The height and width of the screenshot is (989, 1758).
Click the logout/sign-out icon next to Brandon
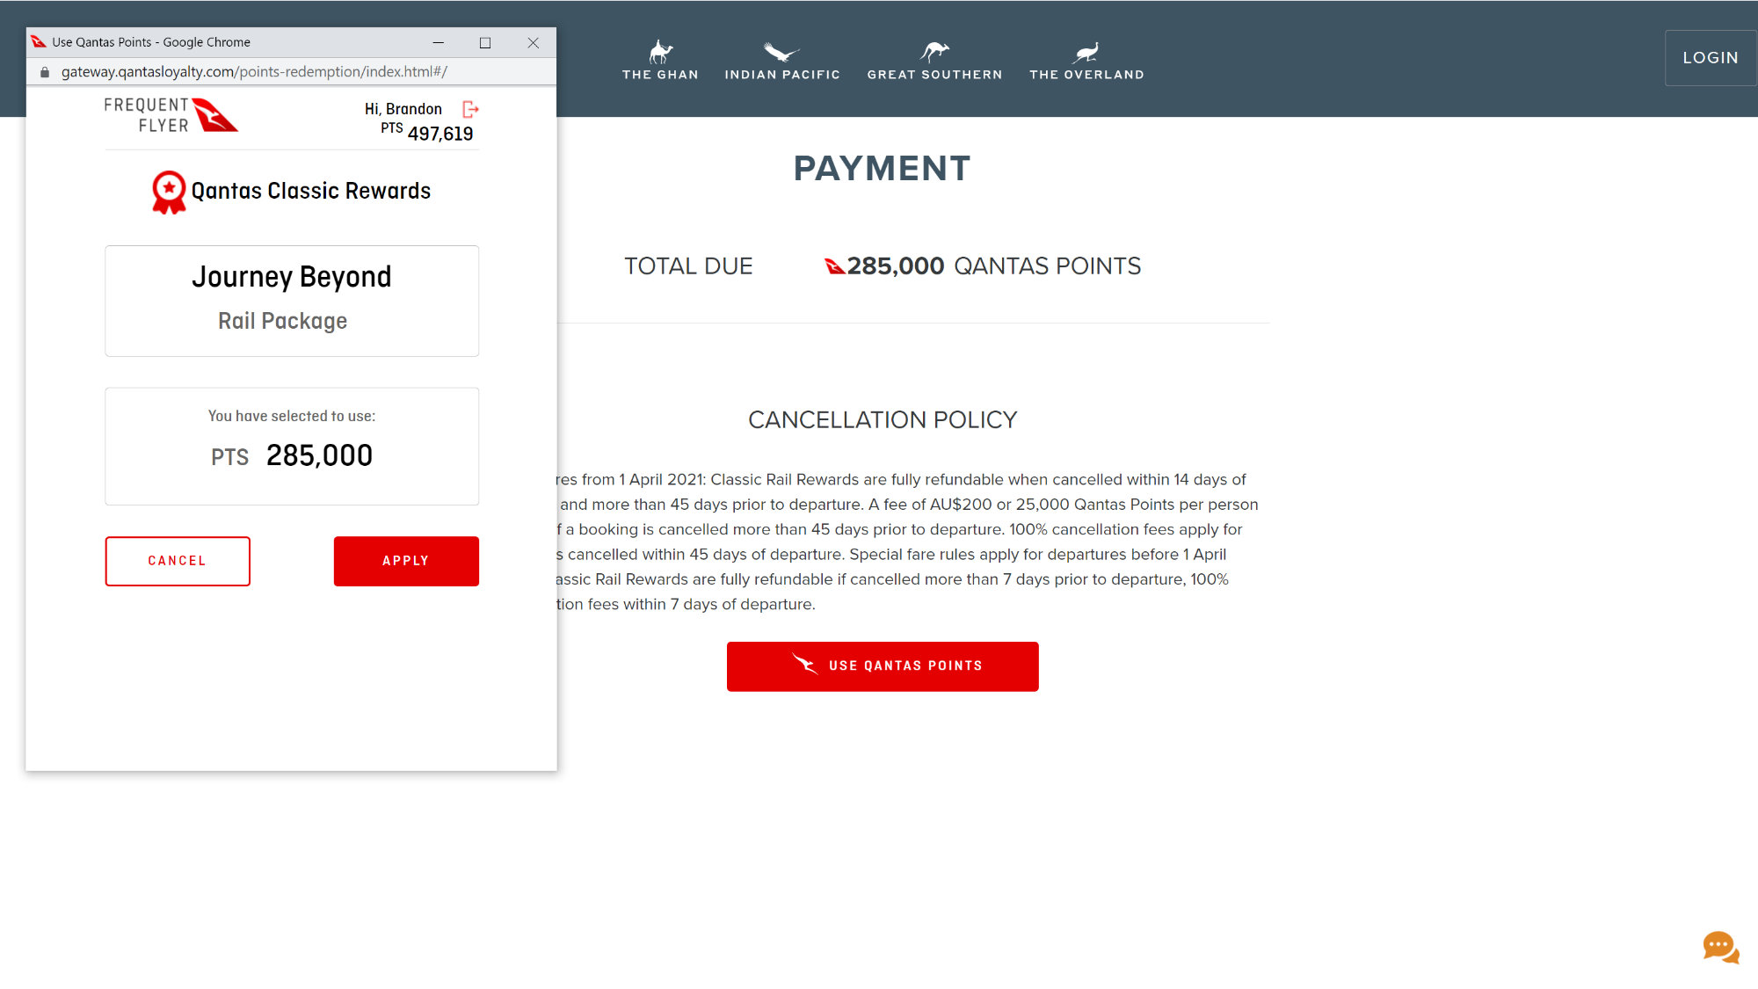471,109
